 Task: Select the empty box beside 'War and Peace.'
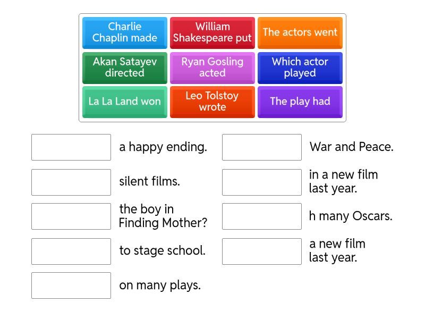coord(262,147)
